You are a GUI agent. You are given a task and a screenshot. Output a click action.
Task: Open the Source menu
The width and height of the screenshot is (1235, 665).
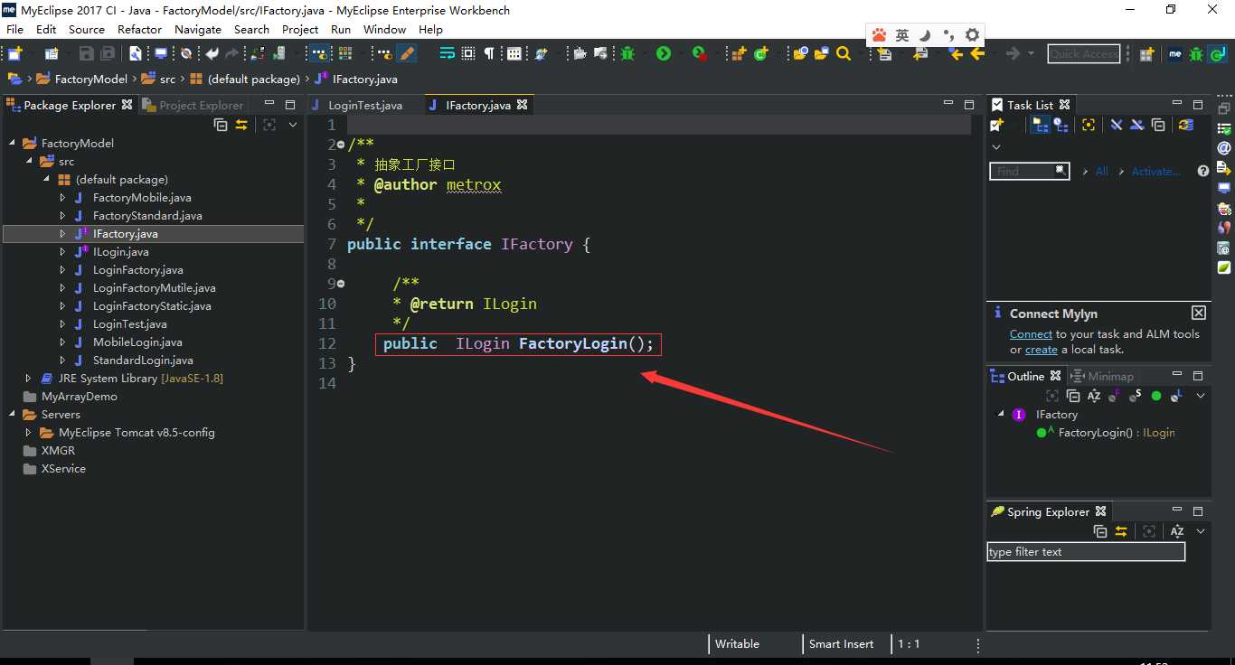point(87,29)
